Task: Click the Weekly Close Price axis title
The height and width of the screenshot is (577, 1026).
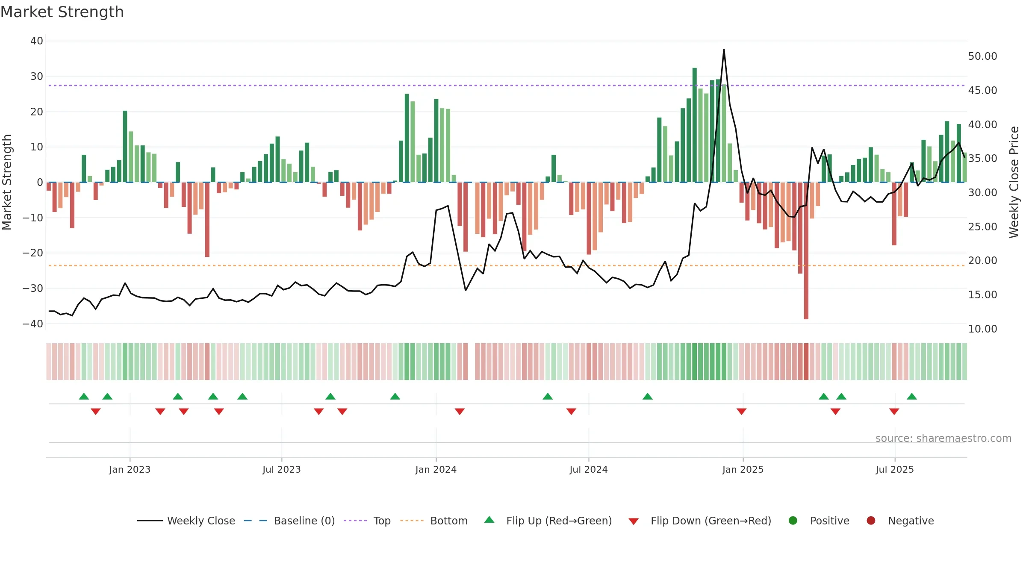Action: (1014, 182)
